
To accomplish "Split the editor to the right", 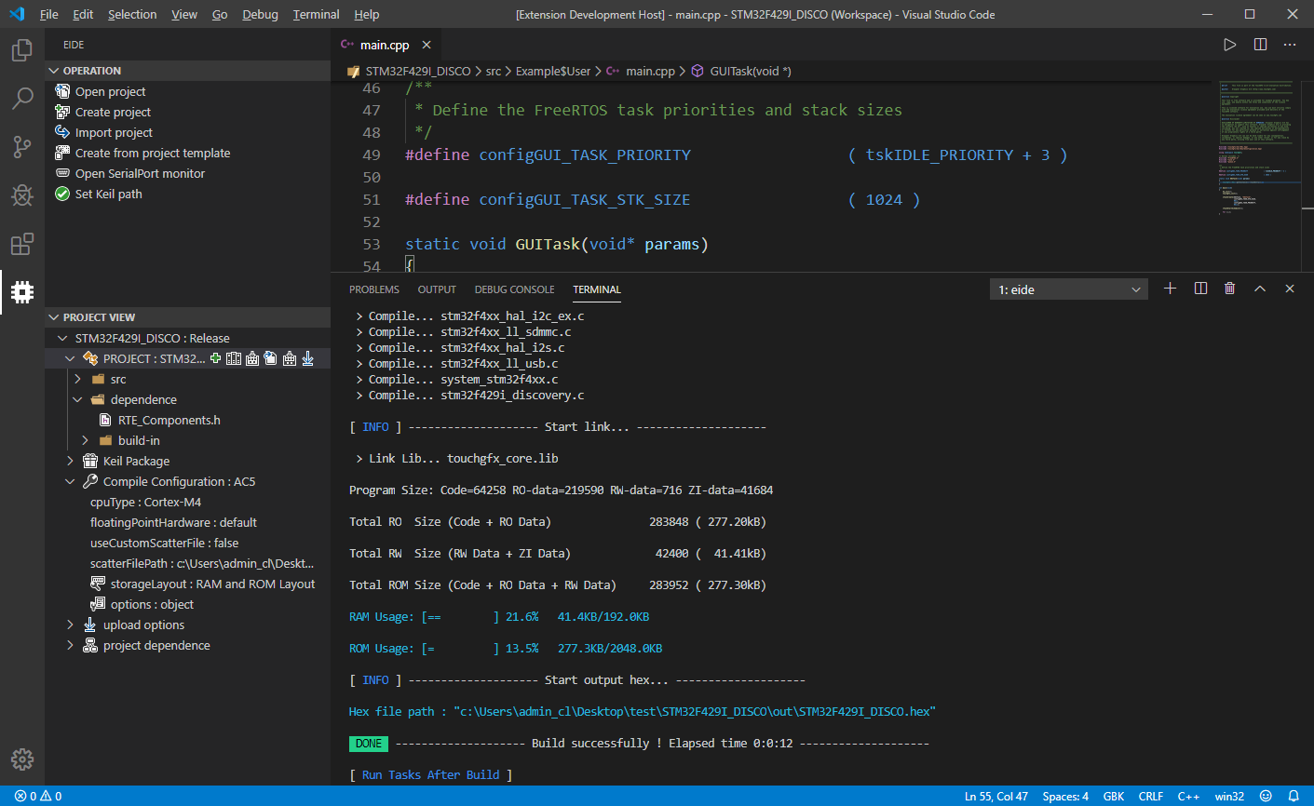I will click(x=1260, y=45).
